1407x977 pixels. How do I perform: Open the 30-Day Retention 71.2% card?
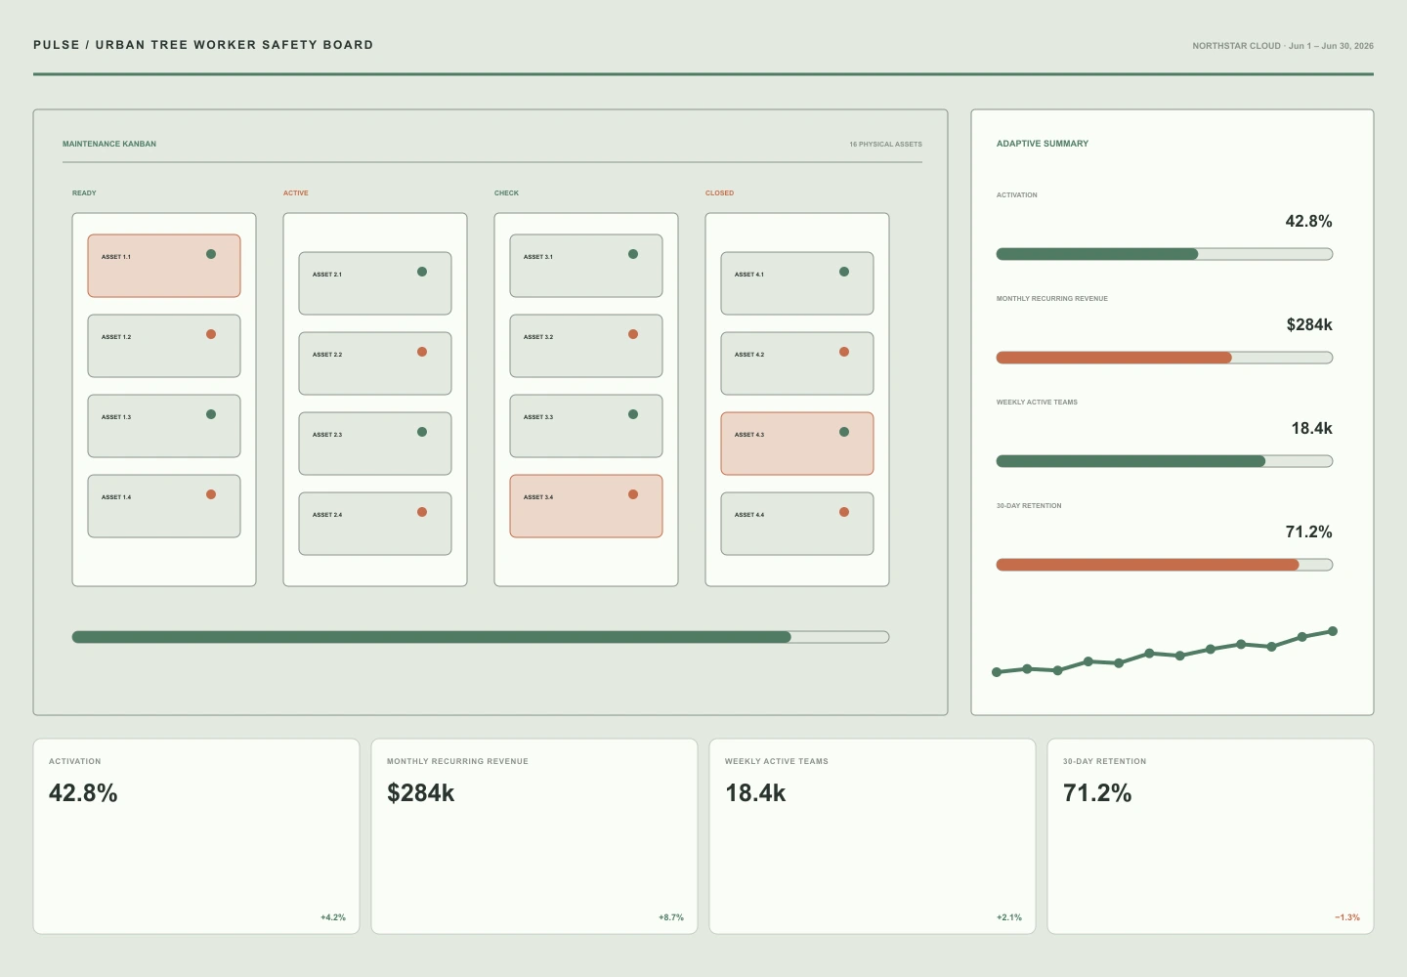[x=1211, y=836]
